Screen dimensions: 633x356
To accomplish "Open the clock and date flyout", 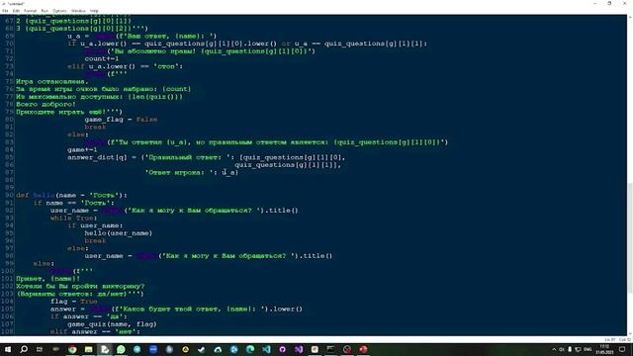I will pos(604,349).
